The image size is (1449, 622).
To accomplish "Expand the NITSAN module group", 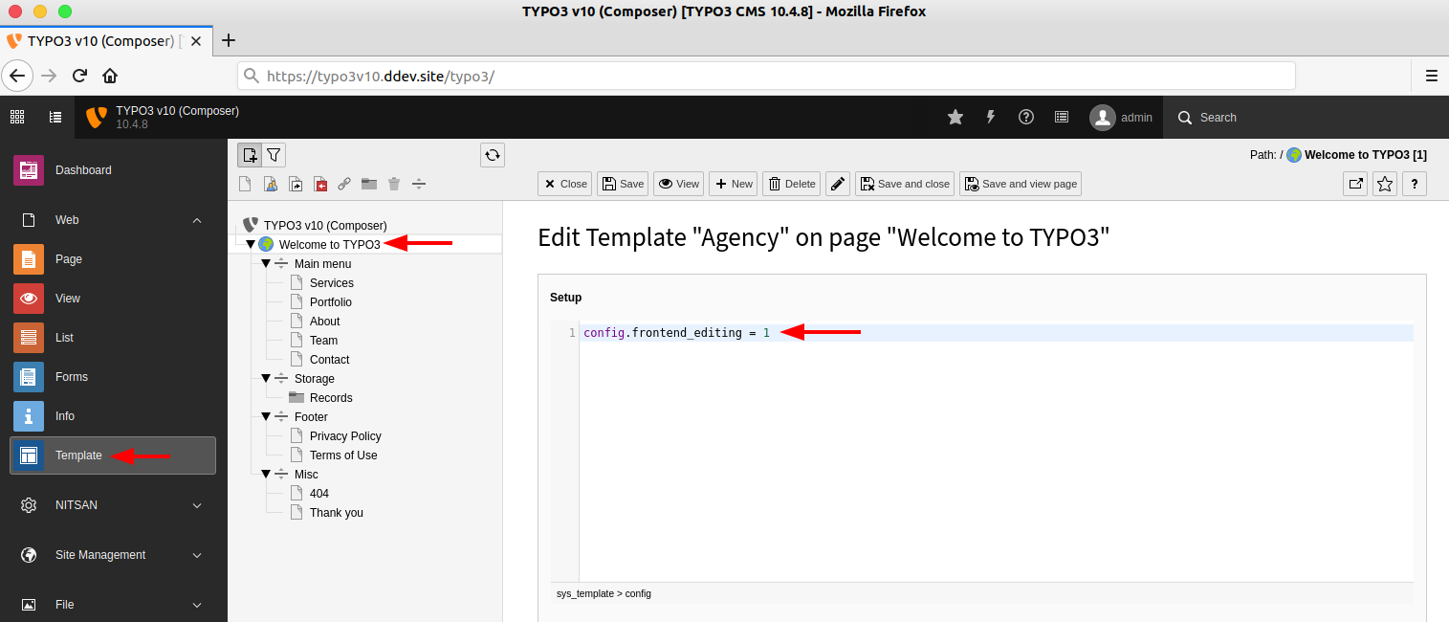I will tap(113, 505).
